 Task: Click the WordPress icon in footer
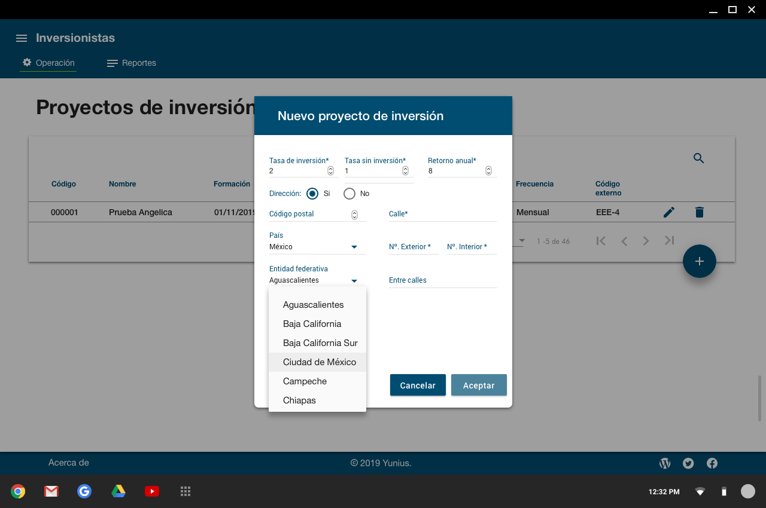[x=665, y=463]
